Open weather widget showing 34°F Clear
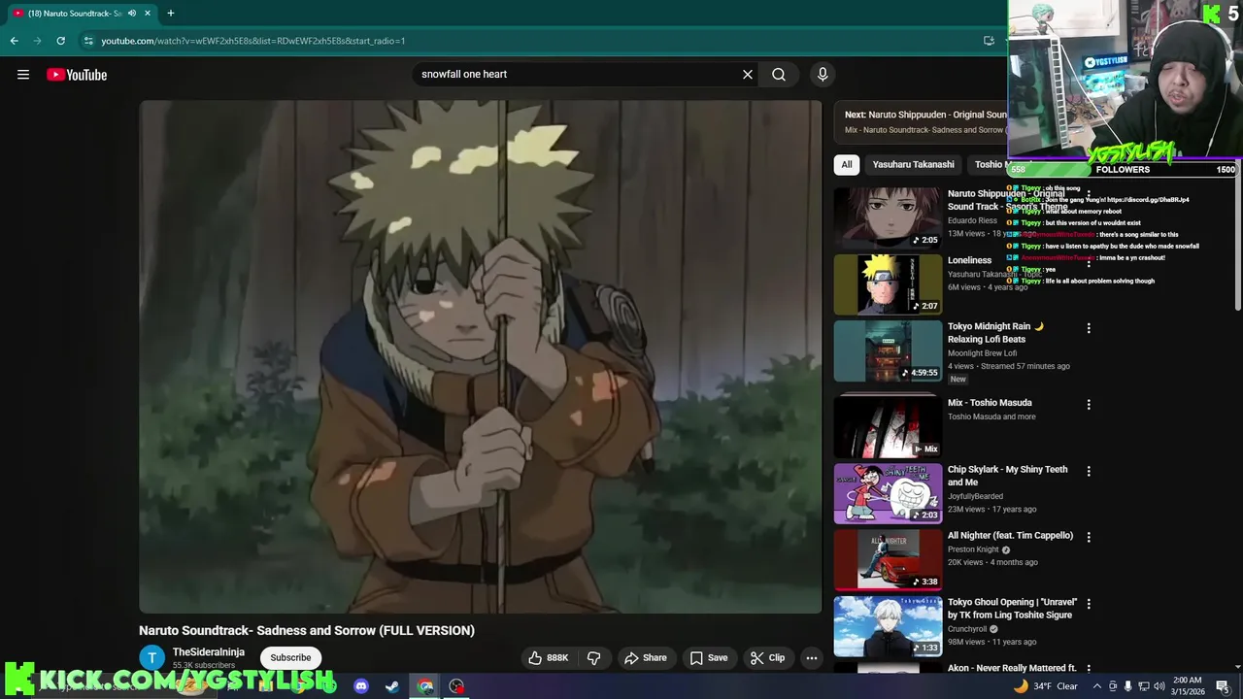 click(1046, 686)
